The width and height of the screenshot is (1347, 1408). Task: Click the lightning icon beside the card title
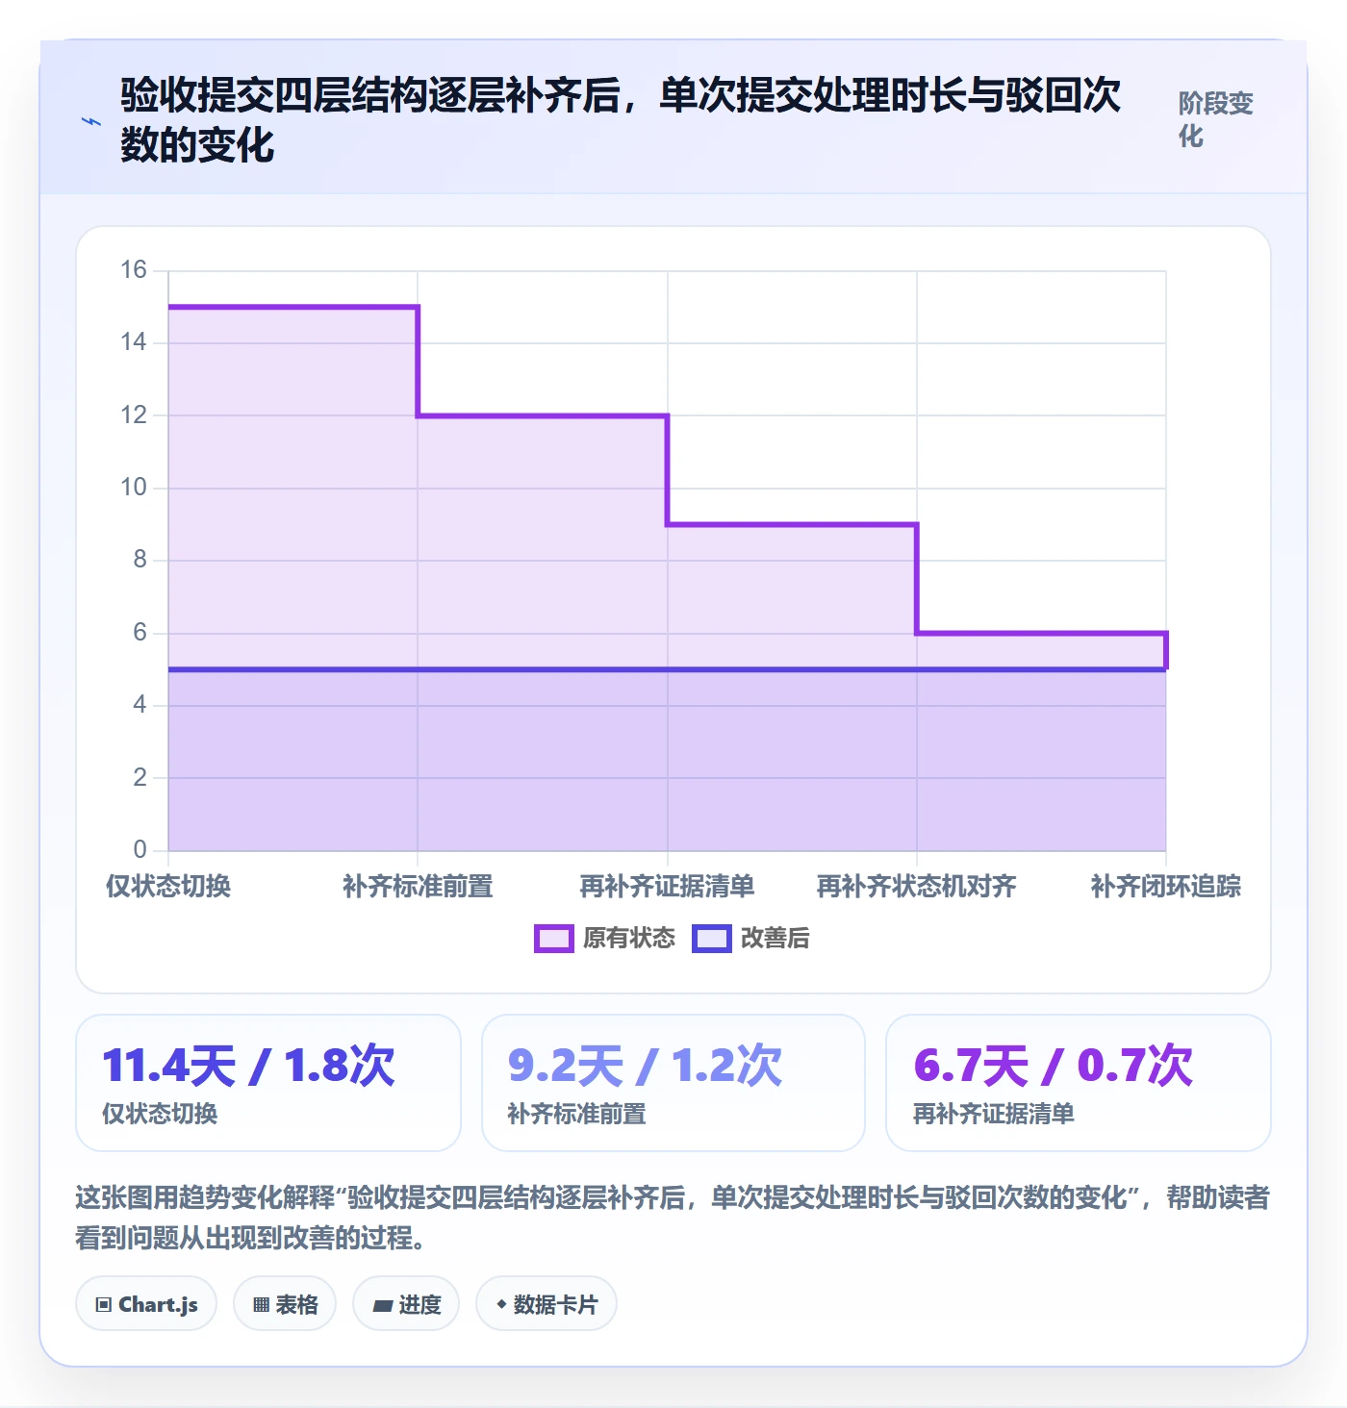(91, 122)
